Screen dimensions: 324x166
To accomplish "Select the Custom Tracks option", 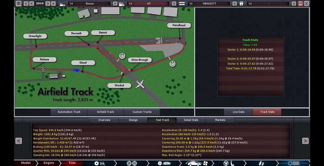I will (x=142, y=112).
